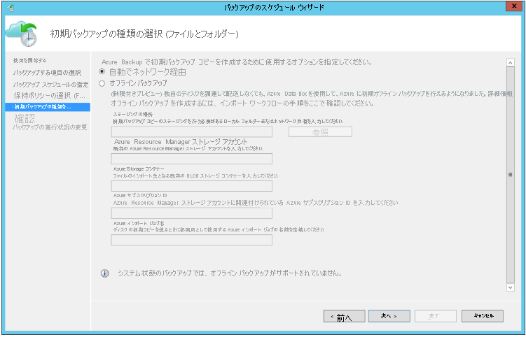
Task: Go to バックアップの進行状況の変更 step
Action: pyautogui.click(x=50, y=127)
